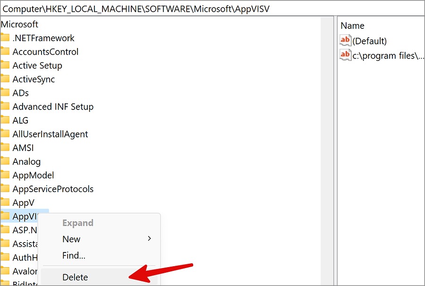Select the AppServiceProtocols key
Image resolution: width=425 pixels, height=286 pixels.
pos(53,189)
